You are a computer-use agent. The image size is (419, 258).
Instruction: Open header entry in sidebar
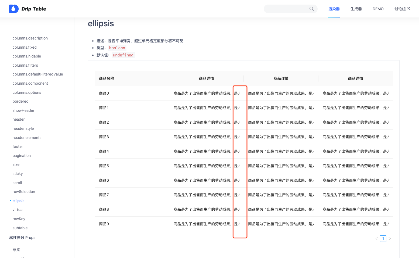pos(19,119)
